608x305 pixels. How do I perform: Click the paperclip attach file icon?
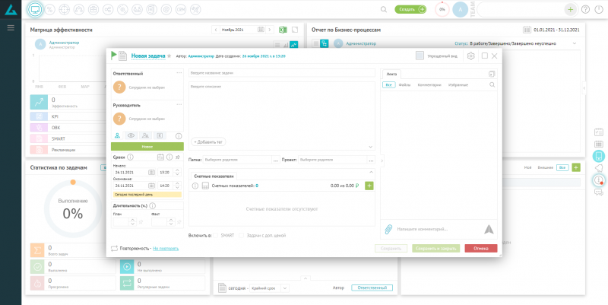coord(388,228)
